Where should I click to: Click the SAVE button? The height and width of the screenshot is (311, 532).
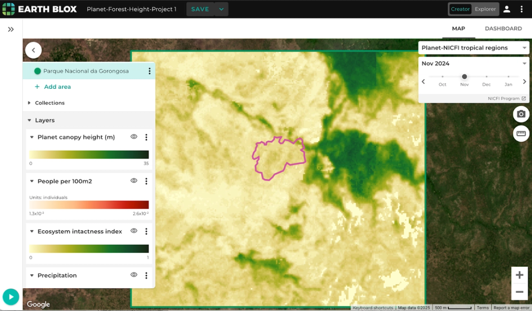pyautogui.click(x=200, y=9)
